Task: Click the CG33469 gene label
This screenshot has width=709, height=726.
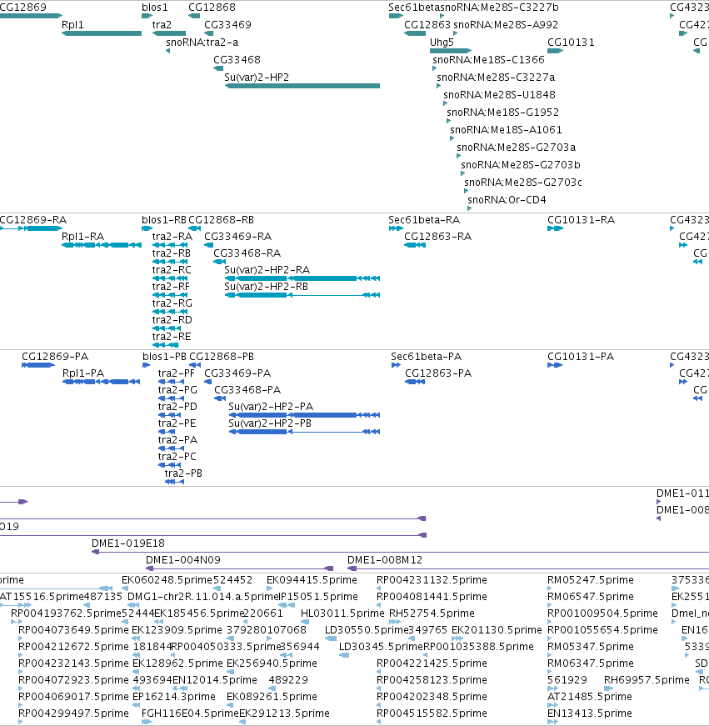Action: coord(227,25)
